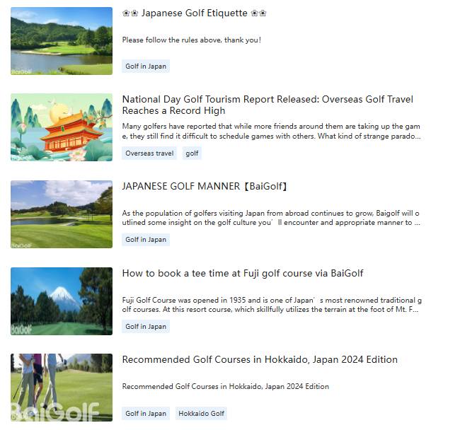Viewport: 460px width, 430px height.
Task: Open the National Day Golf Tourism Report title
Action: (268, 105)
